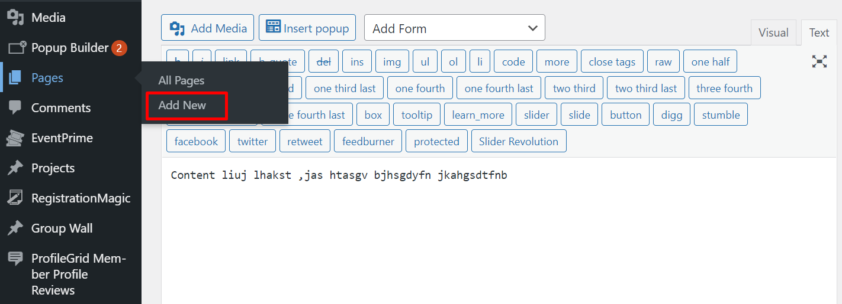Click the close tags button

pyautogui.click(x=612, y=62)
